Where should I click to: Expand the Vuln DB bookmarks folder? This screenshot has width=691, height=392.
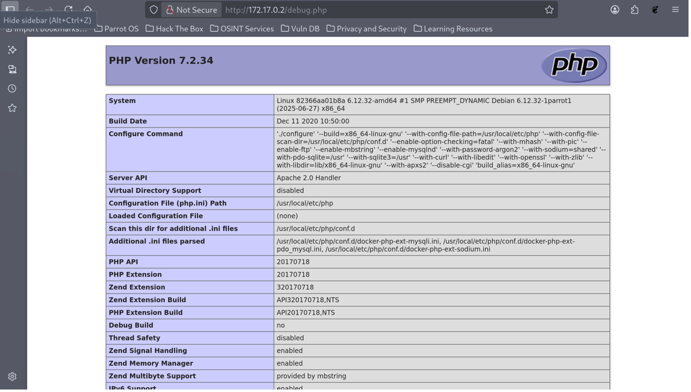[x=300, y=29]
